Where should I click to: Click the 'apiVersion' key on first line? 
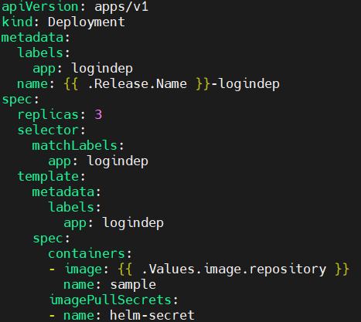coord(40,7)
